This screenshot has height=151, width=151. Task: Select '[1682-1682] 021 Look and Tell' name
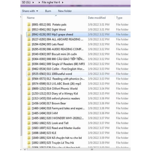point(50,123)
